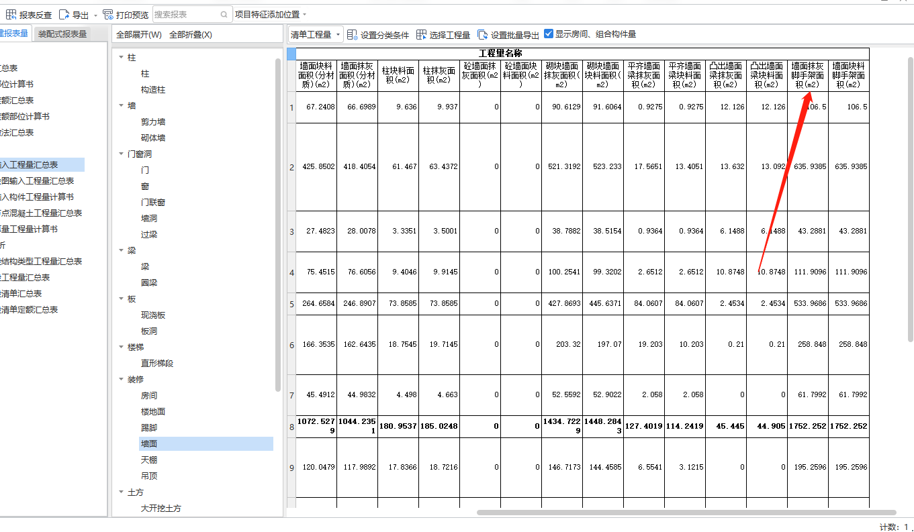Select 过梁 in the tree
The width and height of the screenshot is (914, 532).
[149, 235]
